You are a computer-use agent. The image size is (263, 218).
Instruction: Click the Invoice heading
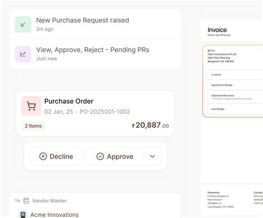coord(217,30)
